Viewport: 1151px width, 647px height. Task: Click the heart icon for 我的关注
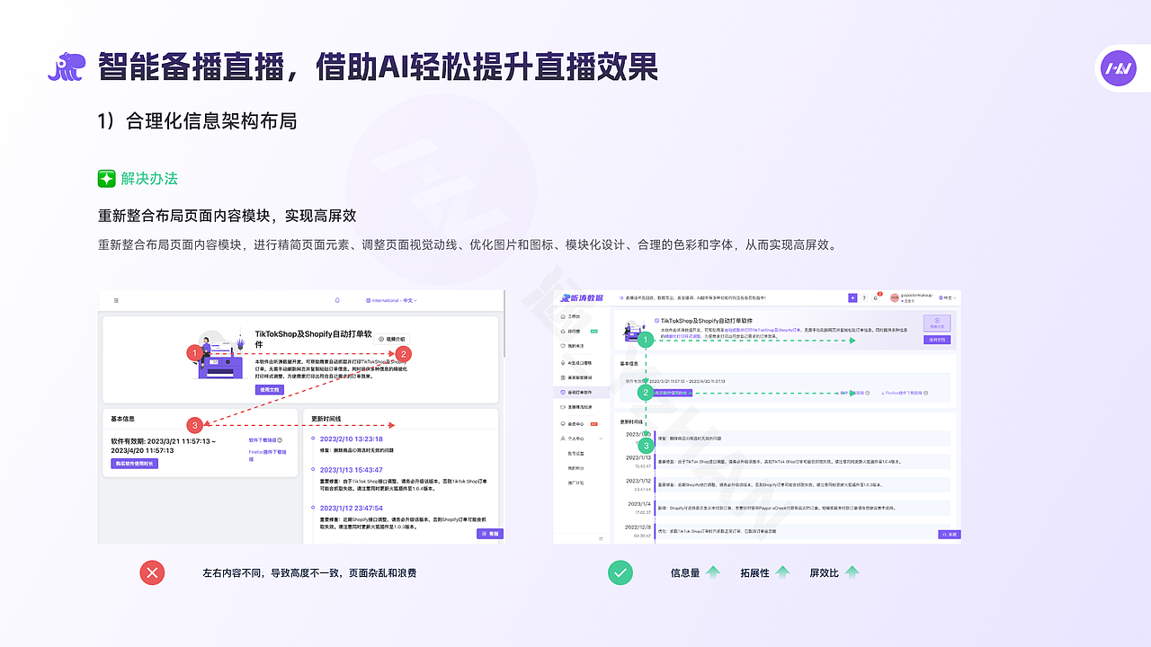click(x=563, y=345)
